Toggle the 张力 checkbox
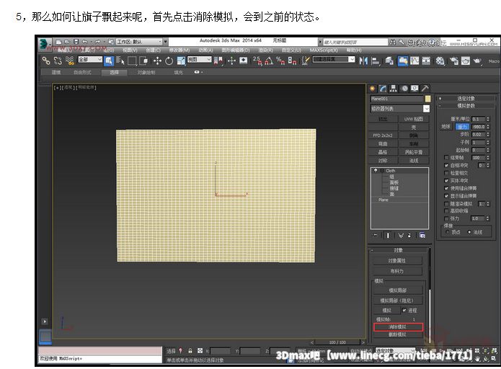 click(446, 218)
